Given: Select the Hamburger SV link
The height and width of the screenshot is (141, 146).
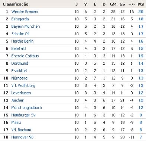Looking at the screenshot, I should click(x=23, y=115).
